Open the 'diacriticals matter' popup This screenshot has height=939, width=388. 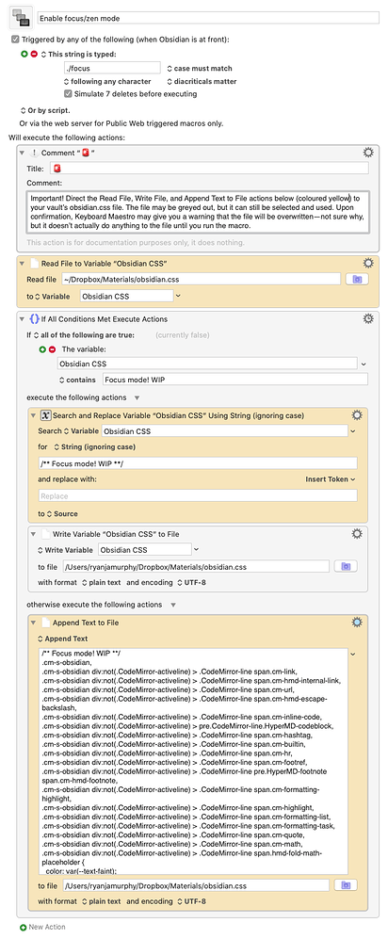tap(202, 81)
